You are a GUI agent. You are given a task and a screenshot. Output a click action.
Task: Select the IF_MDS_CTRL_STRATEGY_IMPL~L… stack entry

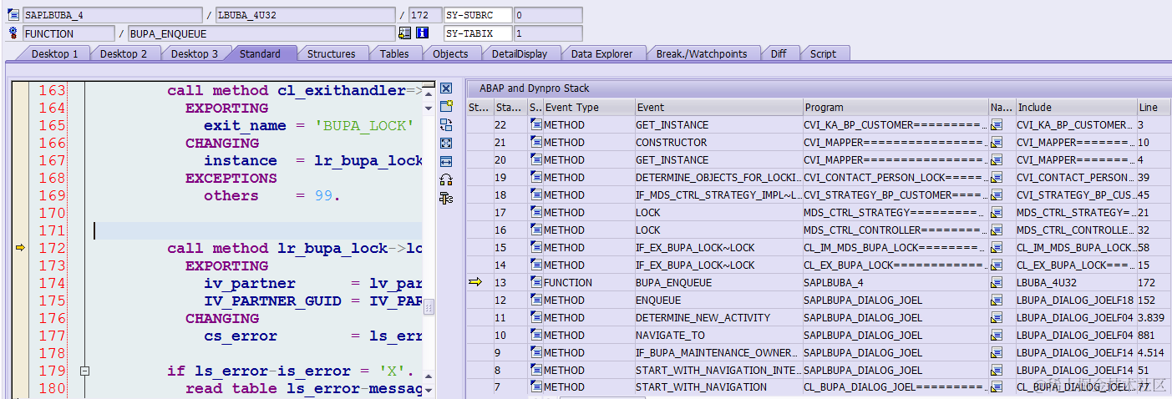(718, 195)
